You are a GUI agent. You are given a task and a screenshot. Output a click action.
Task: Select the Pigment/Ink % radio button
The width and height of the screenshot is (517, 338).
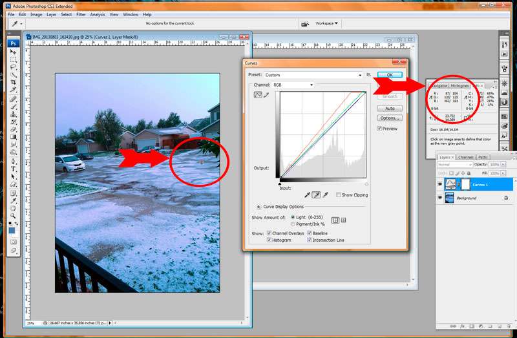293,224
